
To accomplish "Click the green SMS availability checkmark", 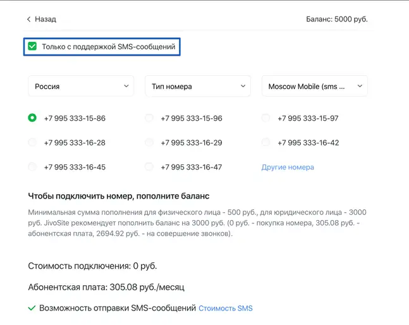I will 32,309.
